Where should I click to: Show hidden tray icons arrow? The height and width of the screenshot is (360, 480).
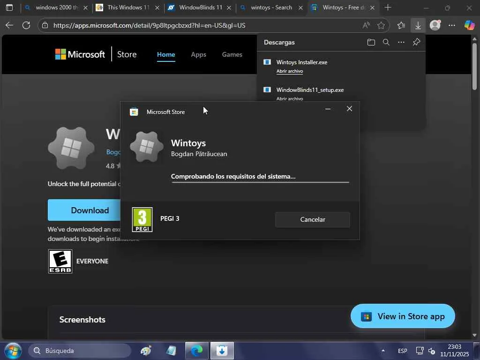383,351
